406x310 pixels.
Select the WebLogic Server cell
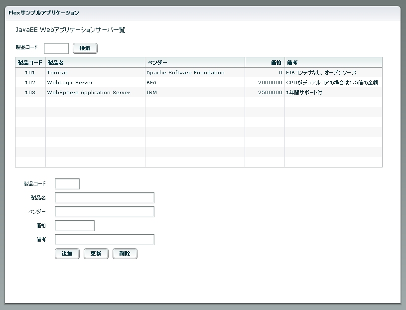click(95, 82)
